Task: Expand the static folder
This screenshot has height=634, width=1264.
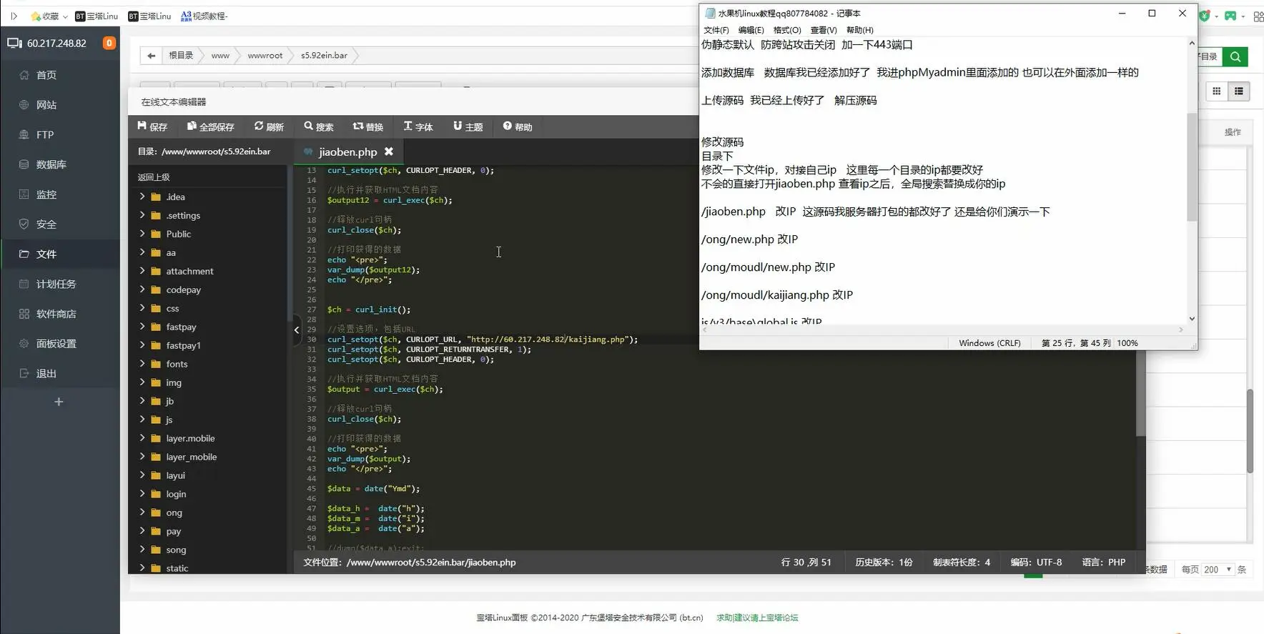Action: pyautogui.click(x=142, y=568)
